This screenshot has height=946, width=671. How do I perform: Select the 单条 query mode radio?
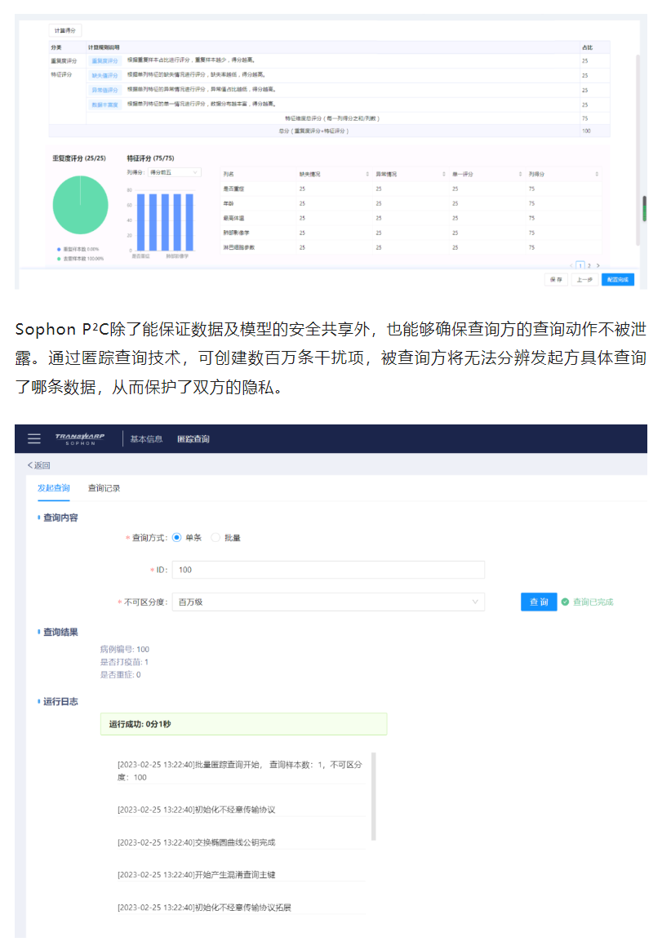click(176, 538)
